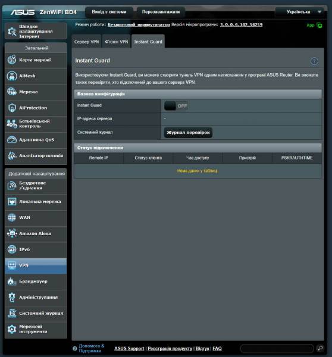Screen dimensions: 332x357
Task: Click the Пристрій column header
Action: coord(248,158)
